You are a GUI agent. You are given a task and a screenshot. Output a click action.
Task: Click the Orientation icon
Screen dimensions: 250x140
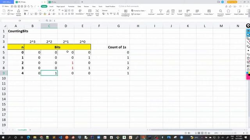pos(80,11)
